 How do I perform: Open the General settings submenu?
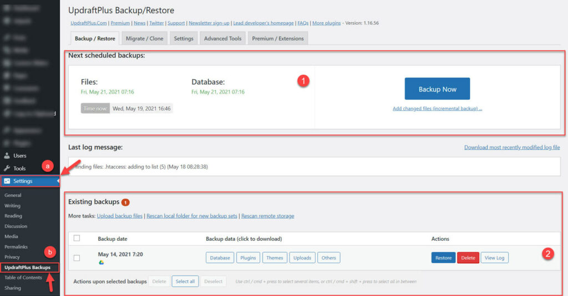point(13,195)
